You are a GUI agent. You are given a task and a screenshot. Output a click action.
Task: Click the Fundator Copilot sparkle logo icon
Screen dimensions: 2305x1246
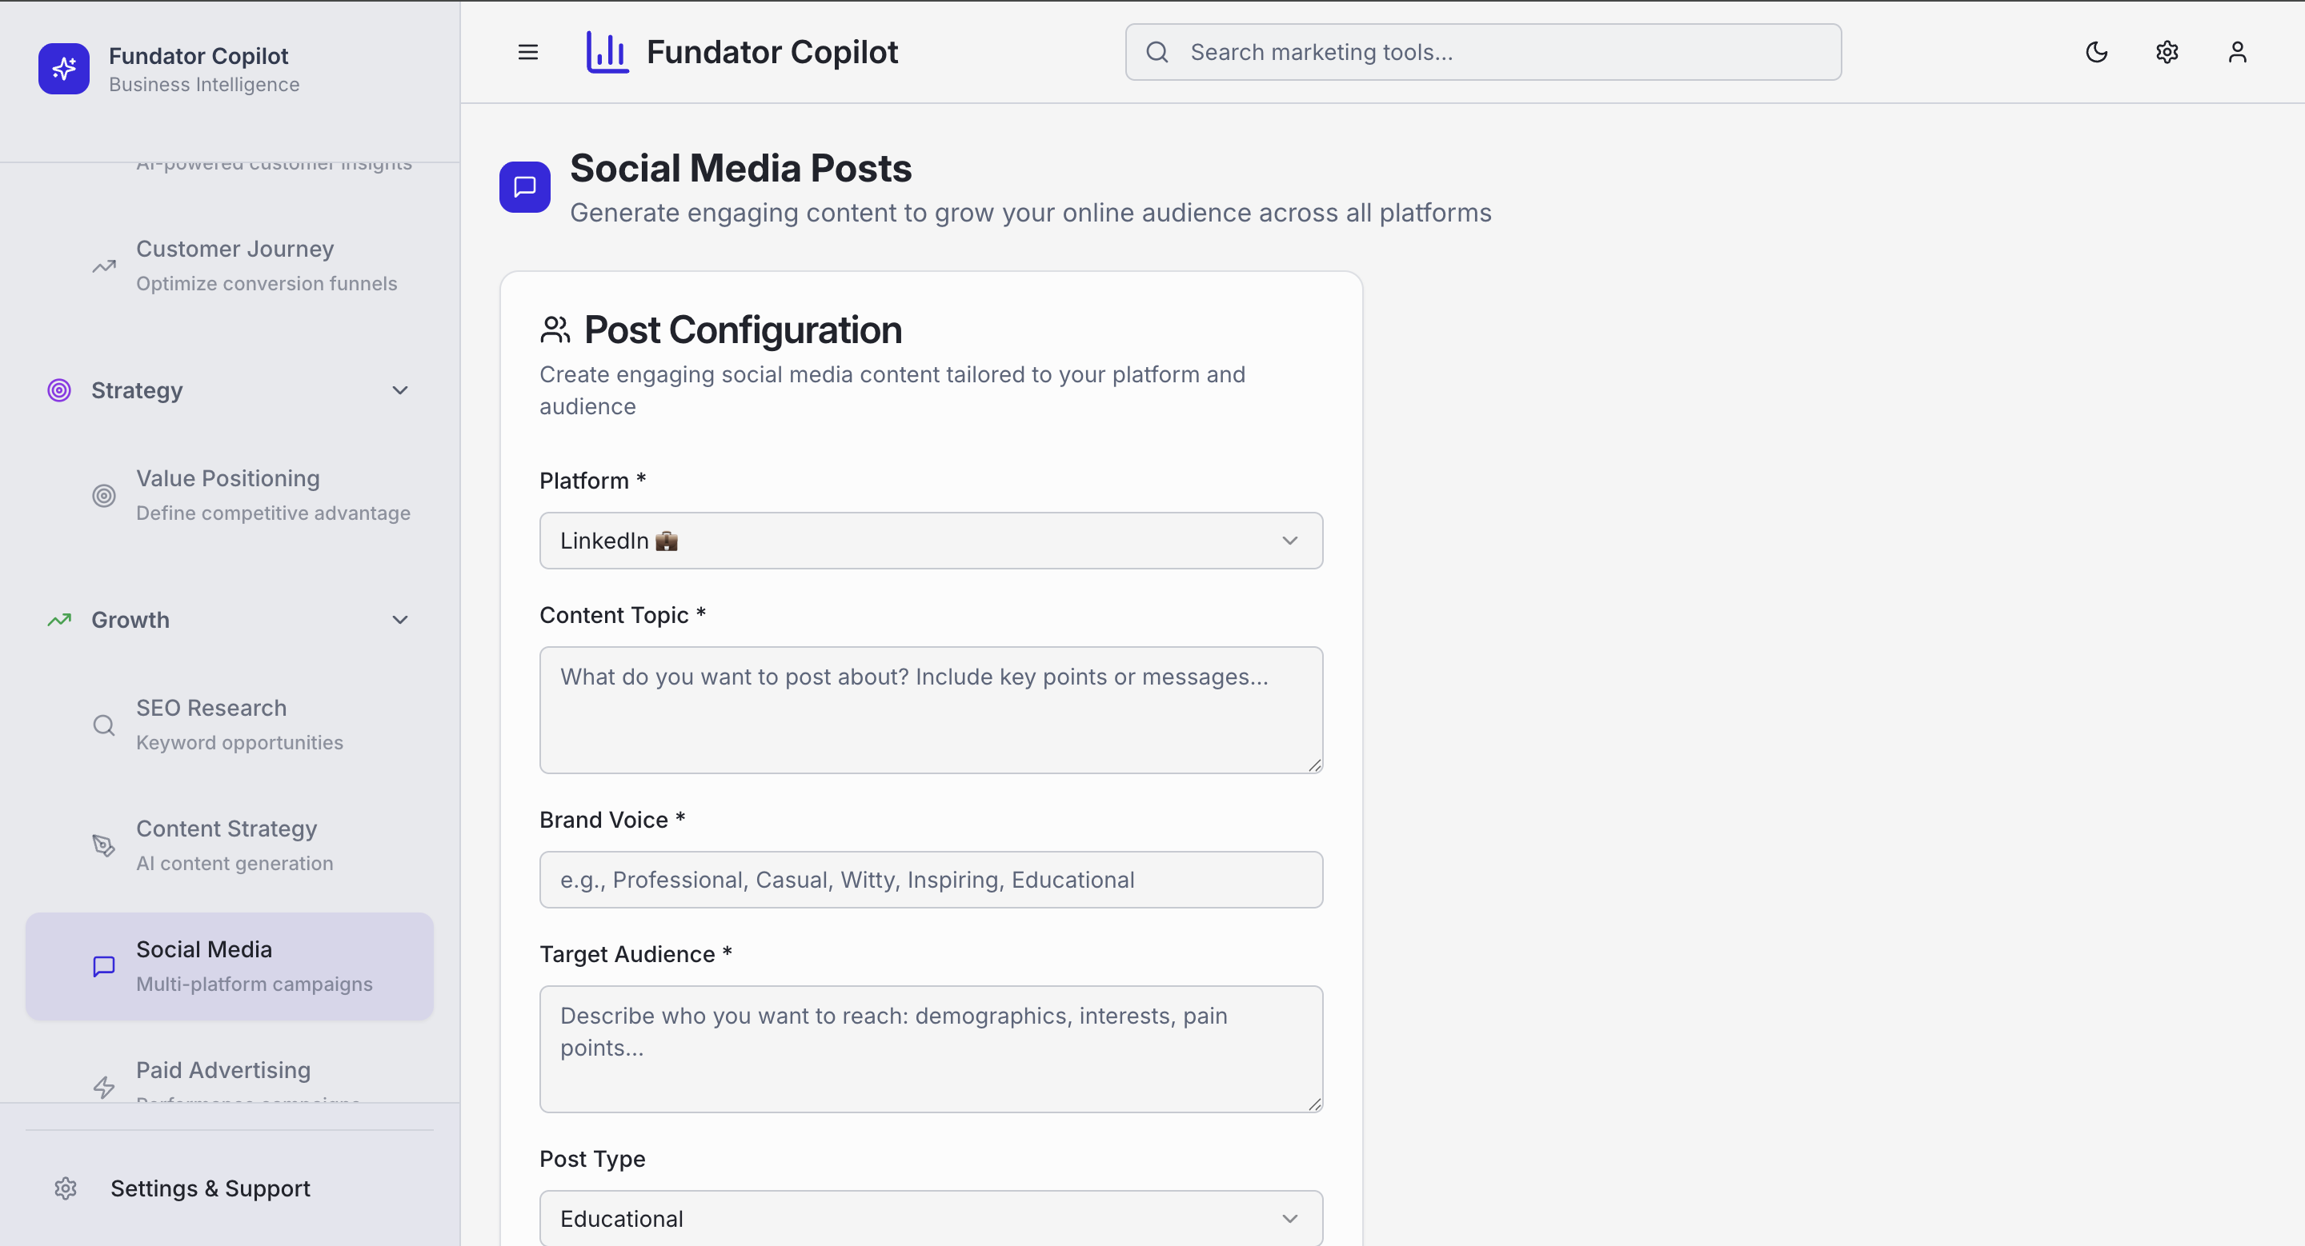[x=63, y=69]
